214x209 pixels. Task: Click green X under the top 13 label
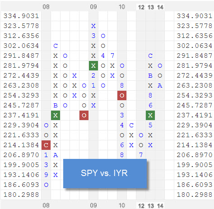point(150,115)
